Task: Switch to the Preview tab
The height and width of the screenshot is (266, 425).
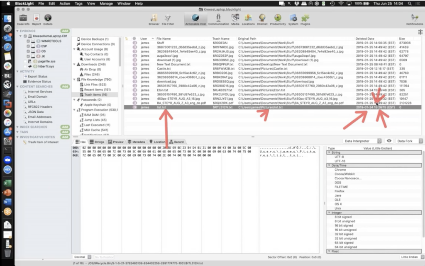Action: pyautogui.click(x=116, y=142)
